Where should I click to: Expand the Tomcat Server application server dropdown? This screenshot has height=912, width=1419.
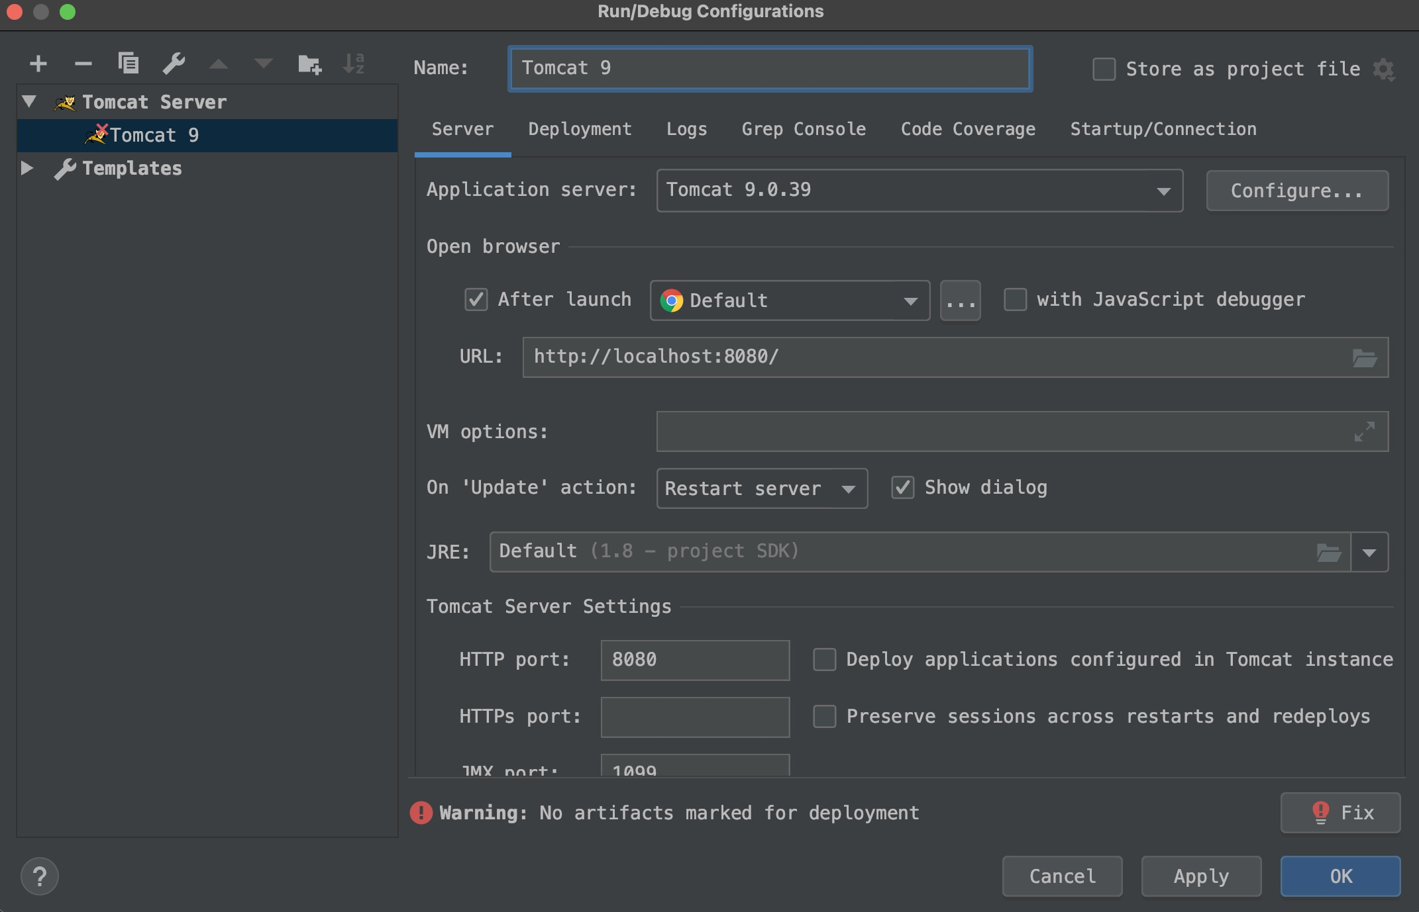(1163, 189)
